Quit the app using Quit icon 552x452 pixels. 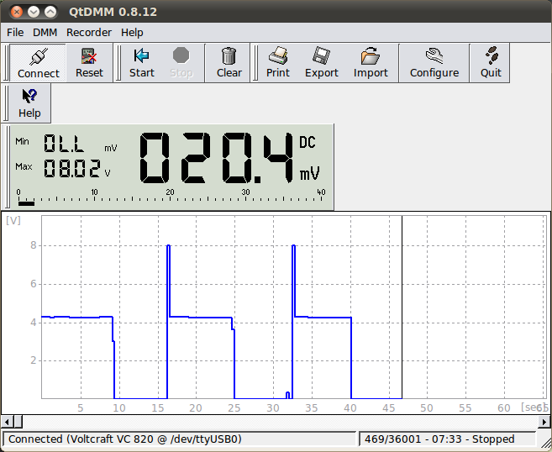[491, 57]
